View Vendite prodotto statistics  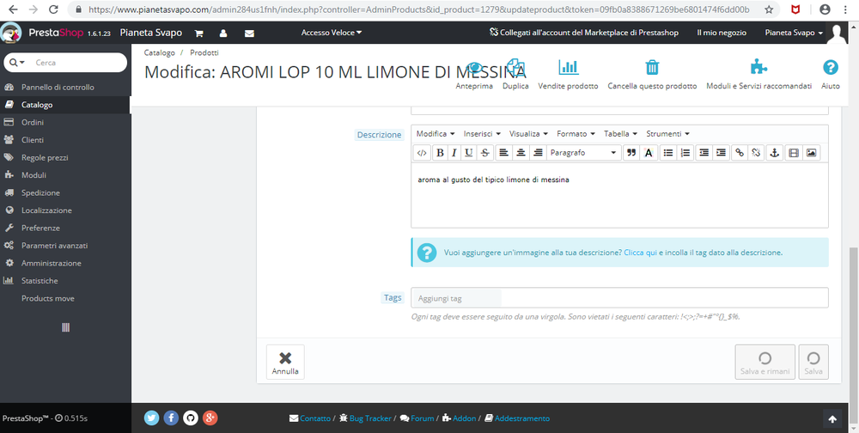[x=568, y=75]
